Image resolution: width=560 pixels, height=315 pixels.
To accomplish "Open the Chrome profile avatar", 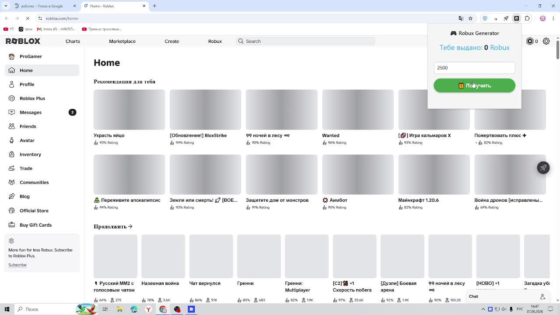I will (542, 18).
